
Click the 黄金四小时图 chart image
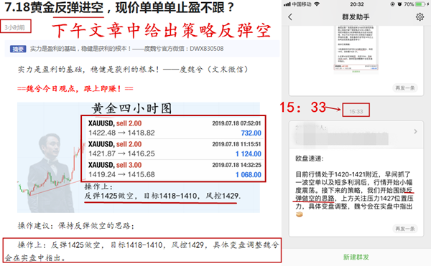[139, 158]
